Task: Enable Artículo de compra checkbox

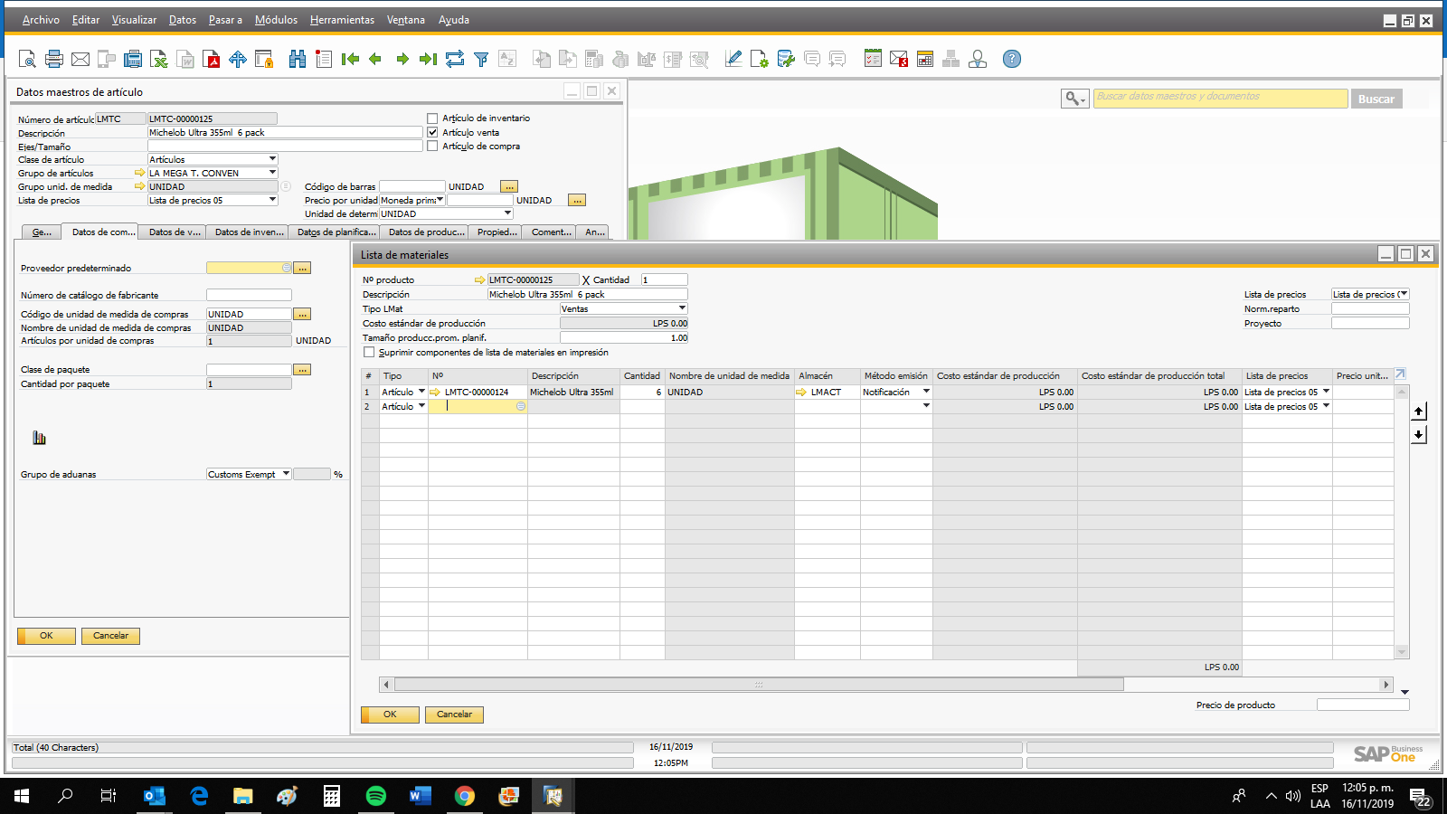Action: pyautogui.click(x=432, y=146)
